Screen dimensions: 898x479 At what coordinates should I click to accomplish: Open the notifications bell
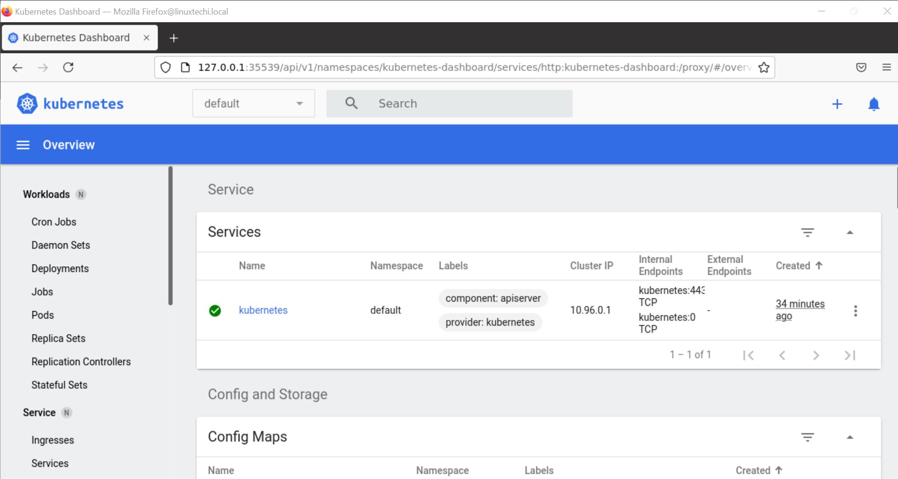[874, 104]
